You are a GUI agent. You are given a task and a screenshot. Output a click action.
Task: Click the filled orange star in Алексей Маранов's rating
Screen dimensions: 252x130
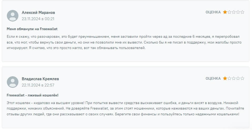tap(225, 12)
